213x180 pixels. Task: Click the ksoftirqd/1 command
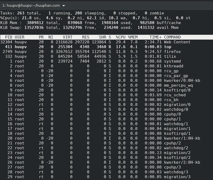(177, 133)
